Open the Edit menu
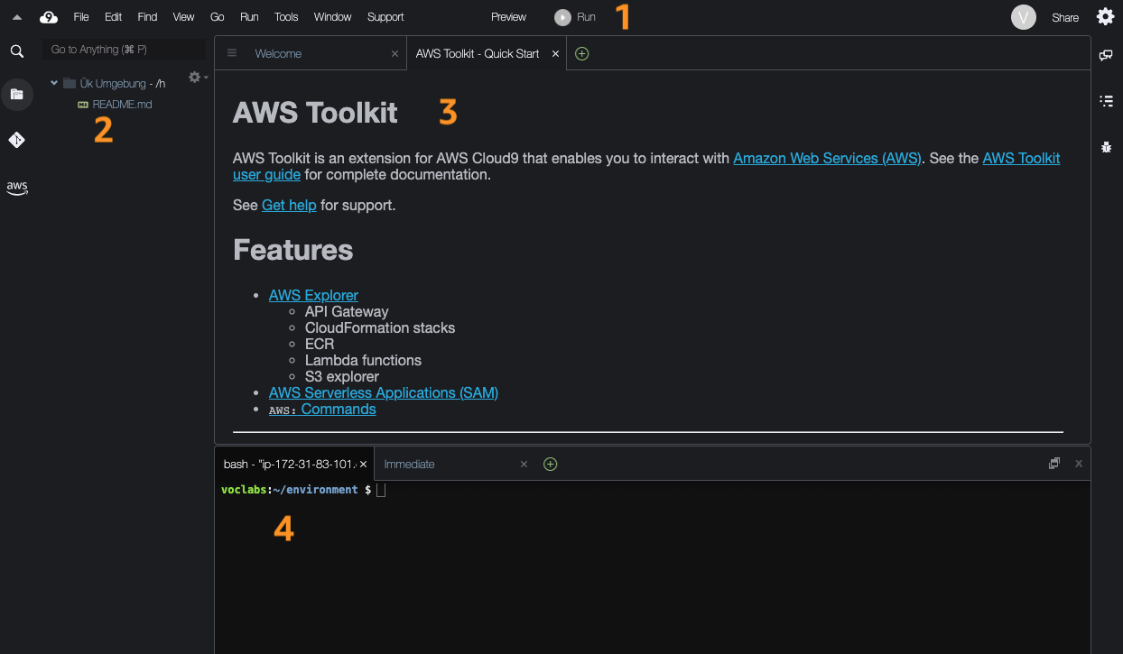Image resolution: width=1123 pixels, height=654 pixels. 113,16
